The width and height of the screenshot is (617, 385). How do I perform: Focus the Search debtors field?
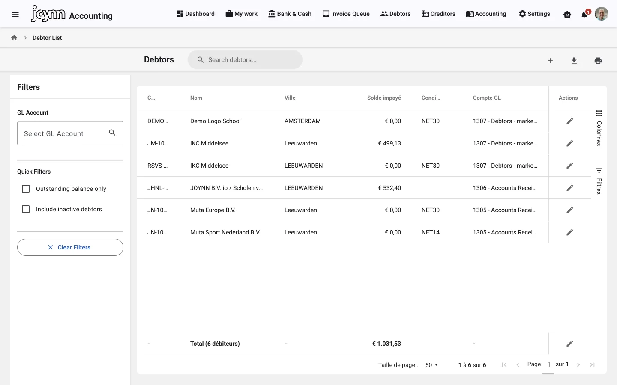(245, 60)
